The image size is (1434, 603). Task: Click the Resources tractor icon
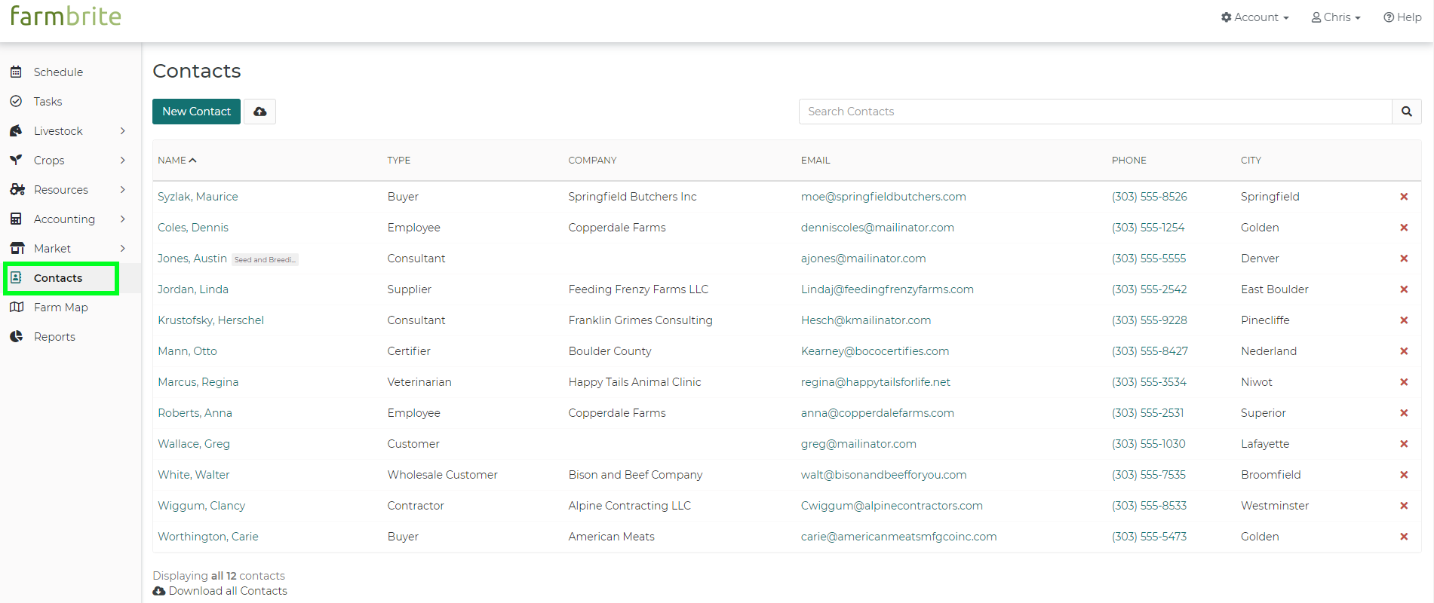[x=17, y=190]
